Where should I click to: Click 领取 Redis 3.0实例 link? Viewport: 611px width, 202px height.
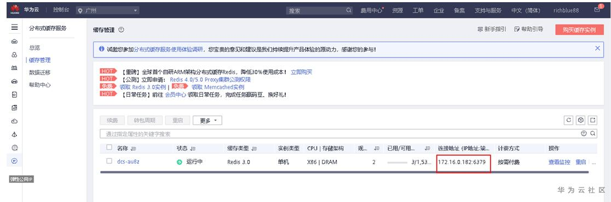pyautogui.click(x=142, y=87)
